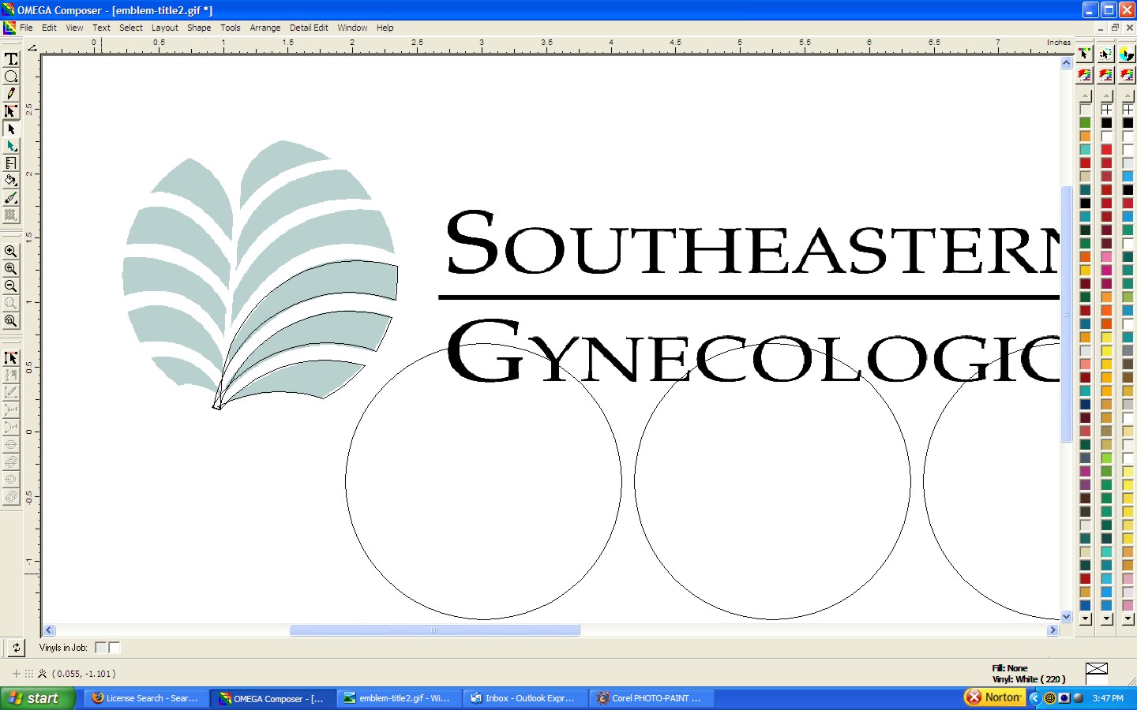Click the OMEGA document icon in menu bar
The height and width of the screenshot is (710, 1137).
pos(9,28)
